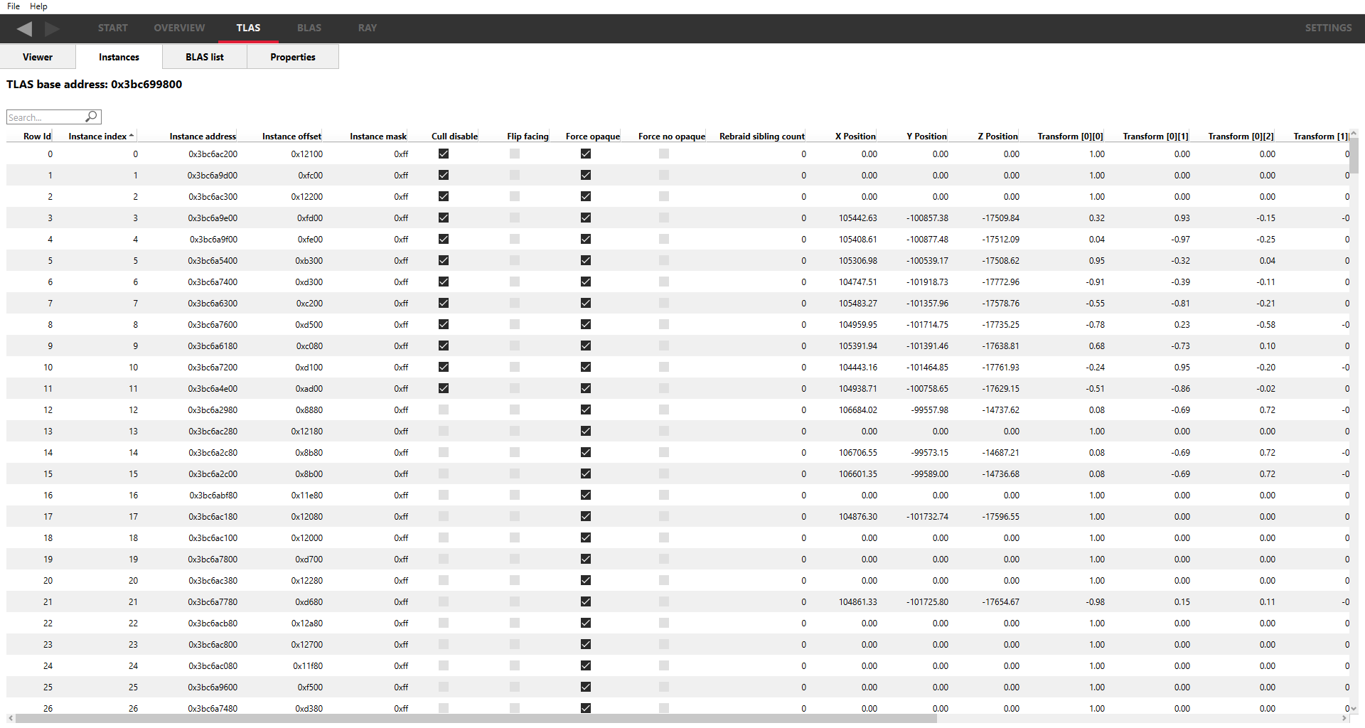
Task: Open the SETTINGS page
Action: click(1327, 28)
